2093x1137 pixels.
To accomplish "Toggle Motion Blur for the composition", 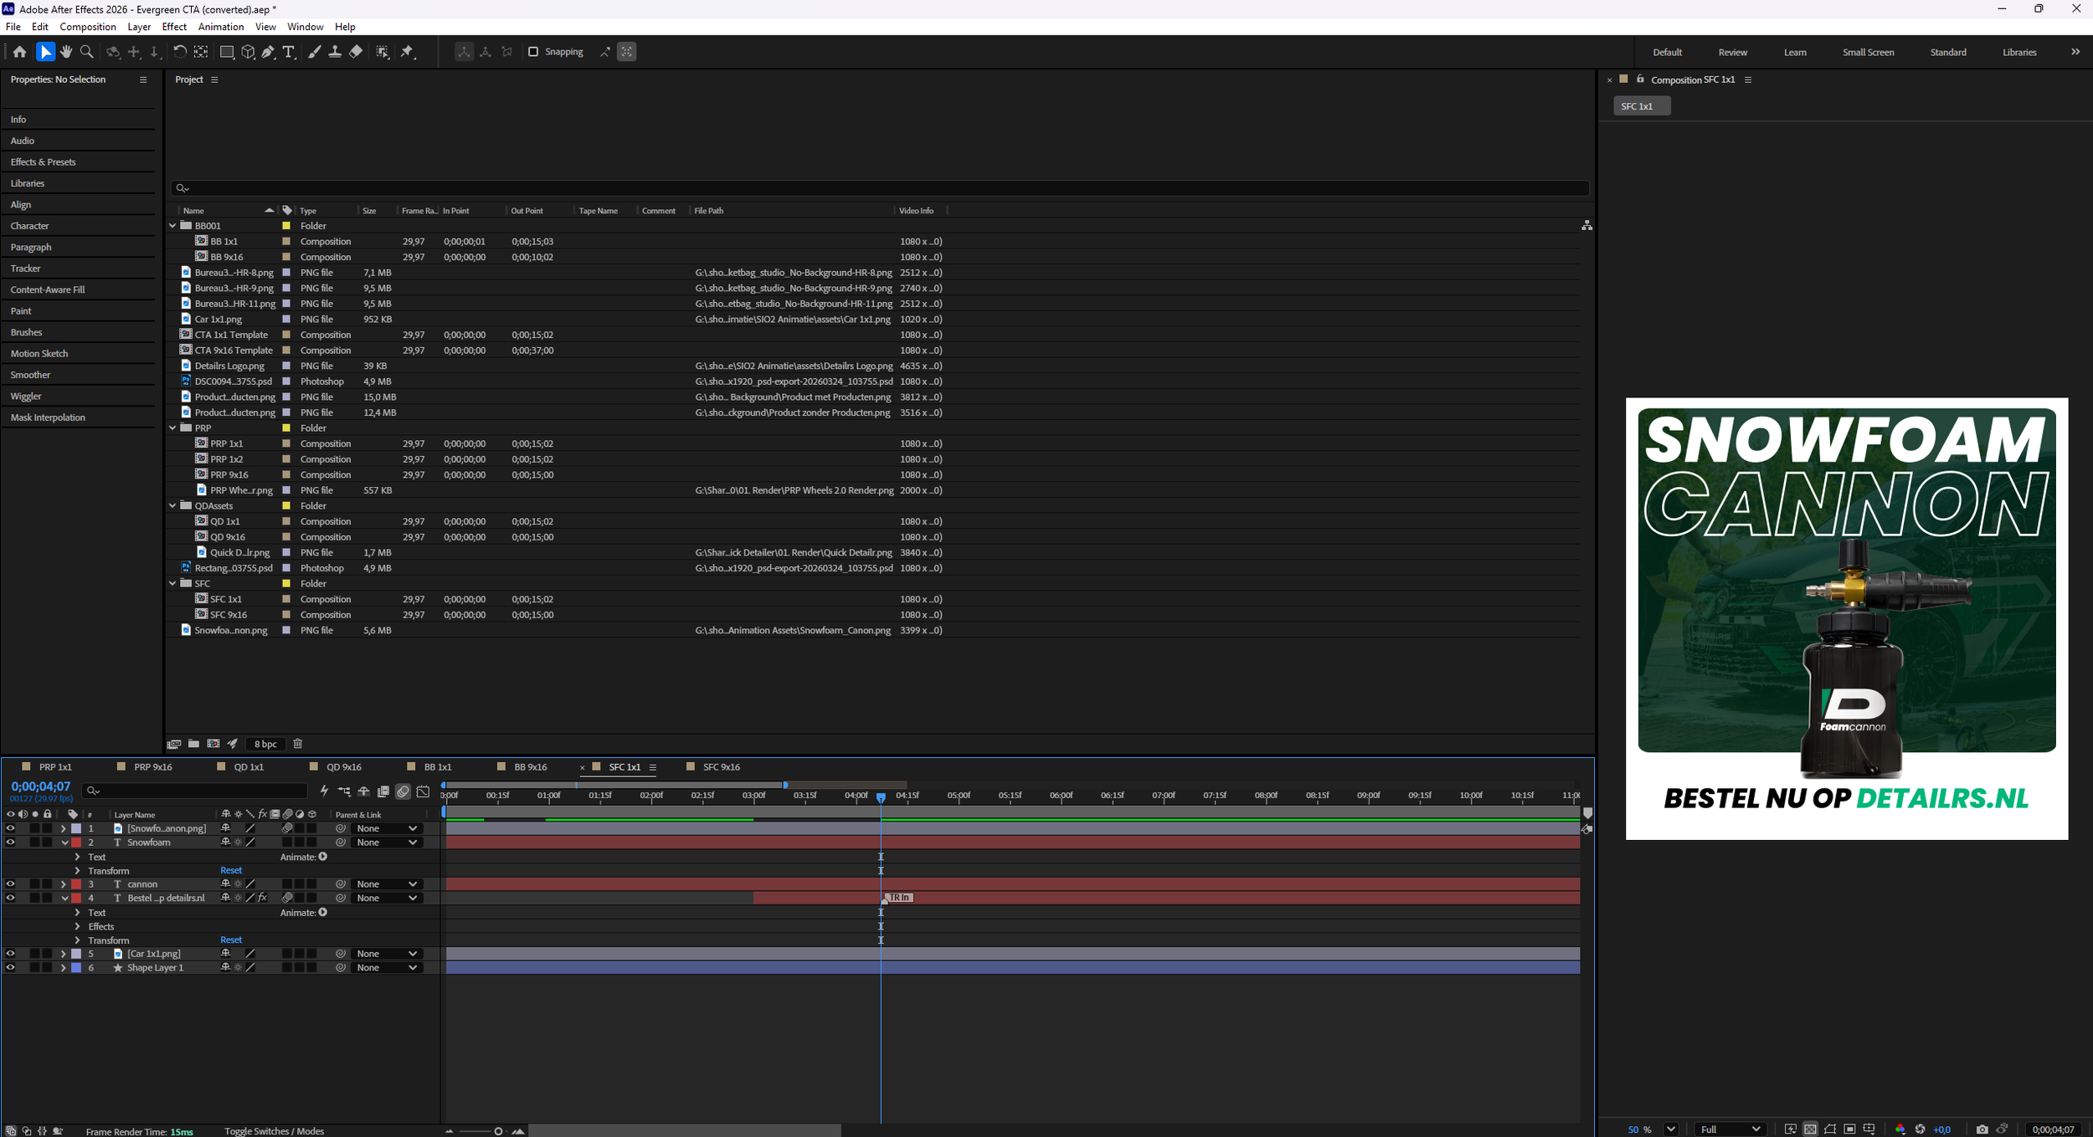I will pos(404,791).
